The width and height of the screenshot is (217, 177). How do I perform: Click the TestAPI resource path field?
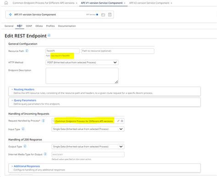63,51
